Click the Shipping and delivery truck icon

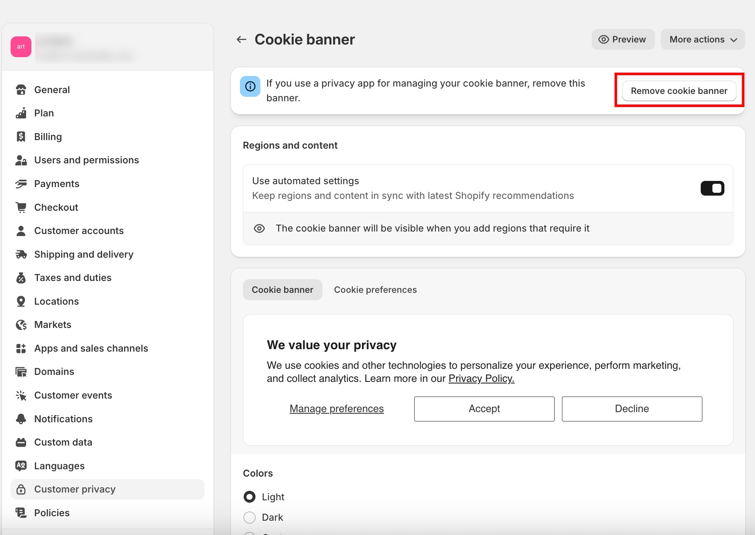[x=21, y=254]
